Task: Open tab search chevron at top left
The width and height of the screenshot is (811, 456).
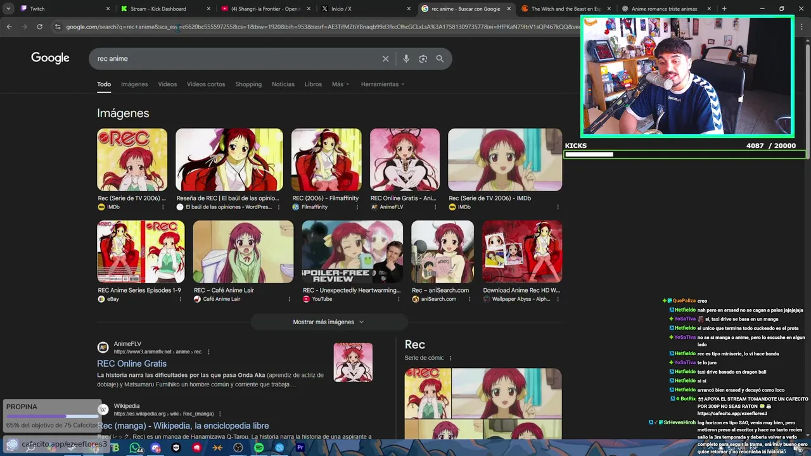Action: tap(8, 9)
